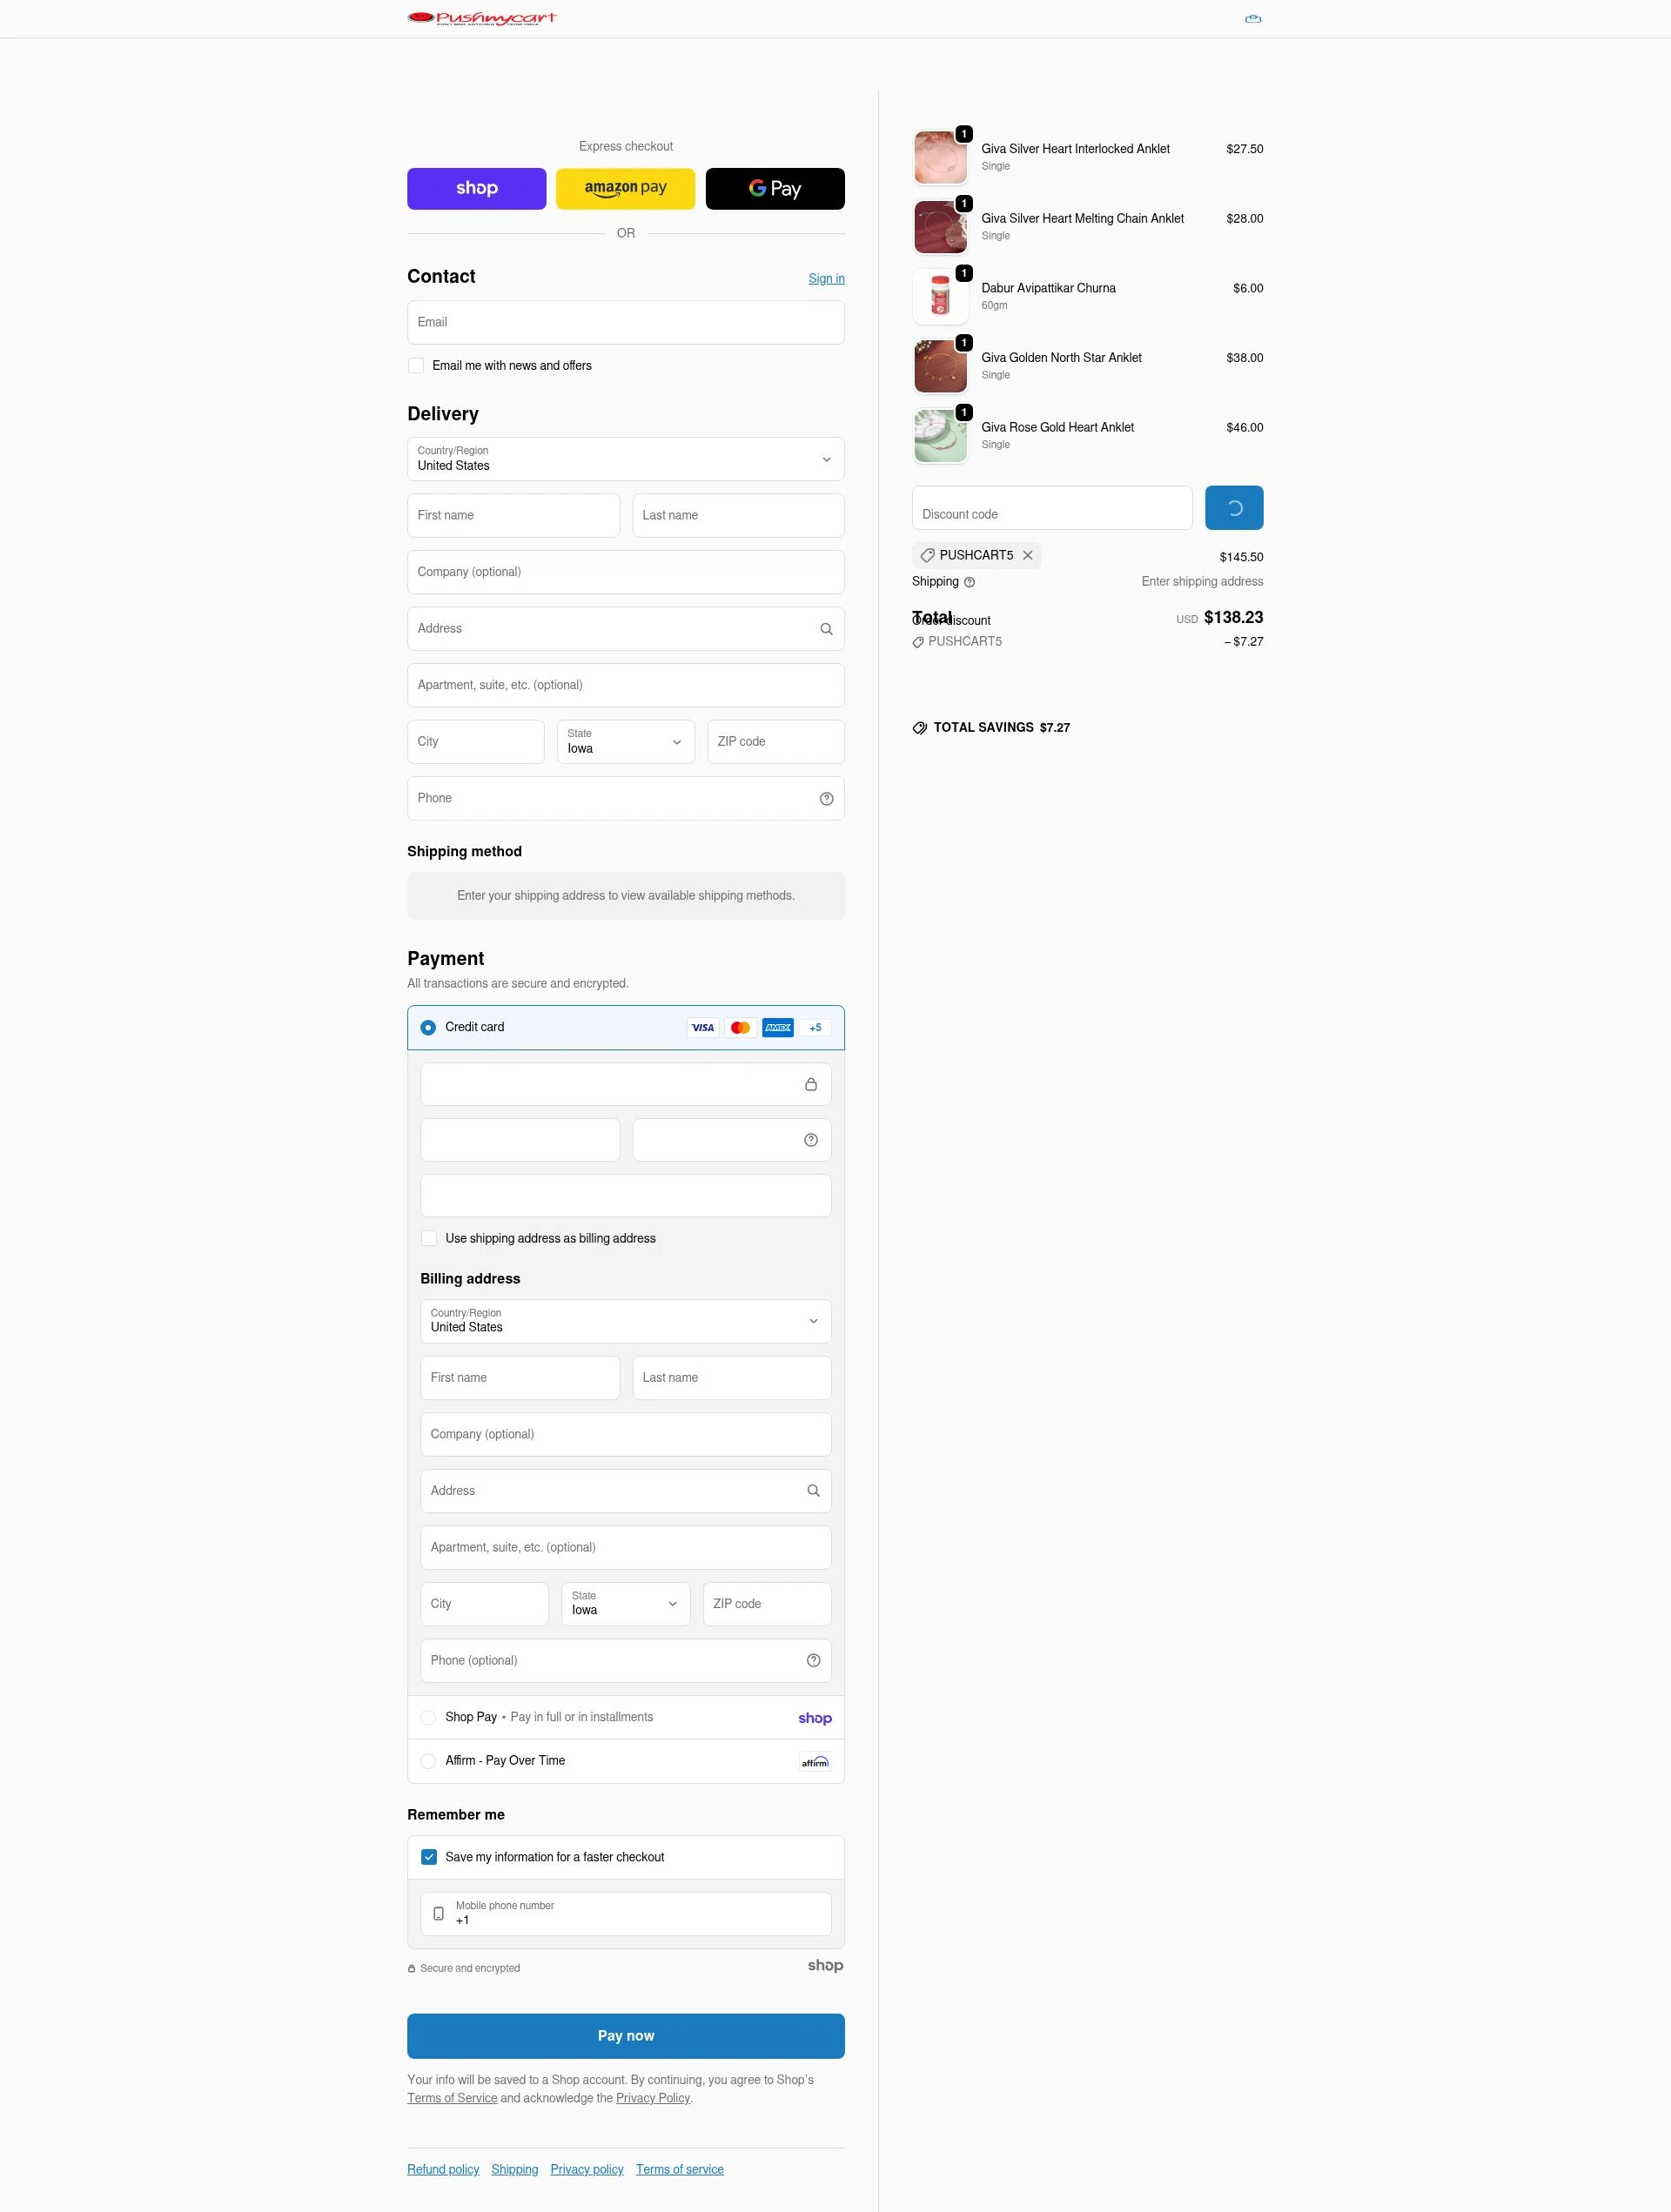Image resolution: width=1671 pixels, height=2212 pixels.
Task: Open the delivery Country/Region dropdown
Action: pyautogui.click(x=625, y=459)
